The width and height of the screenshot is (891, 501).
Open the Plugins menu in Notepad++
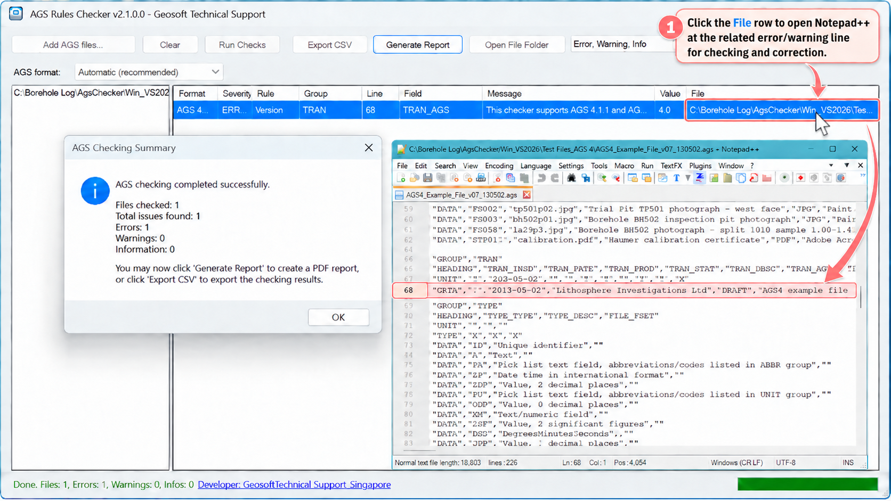click(x=700, y=166)
